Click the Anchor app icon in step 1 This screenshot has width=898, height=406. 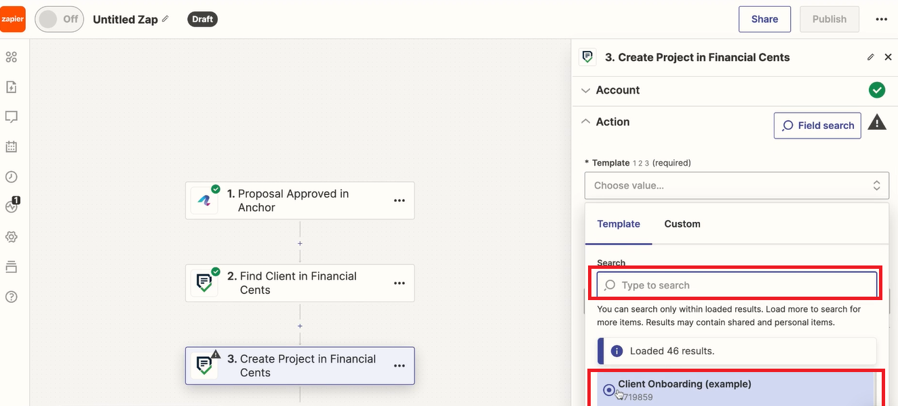pos(204,200)
